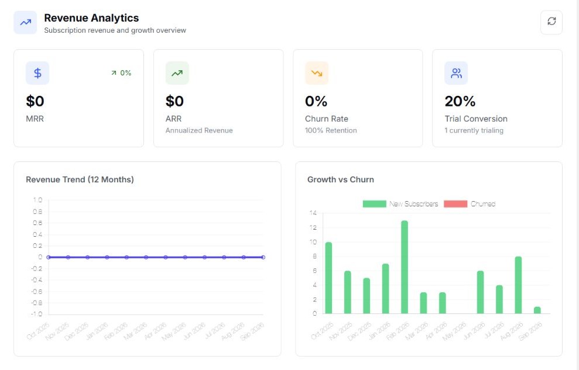
Task: Click the Oct 2025 green bar
Action: point(328,278)
